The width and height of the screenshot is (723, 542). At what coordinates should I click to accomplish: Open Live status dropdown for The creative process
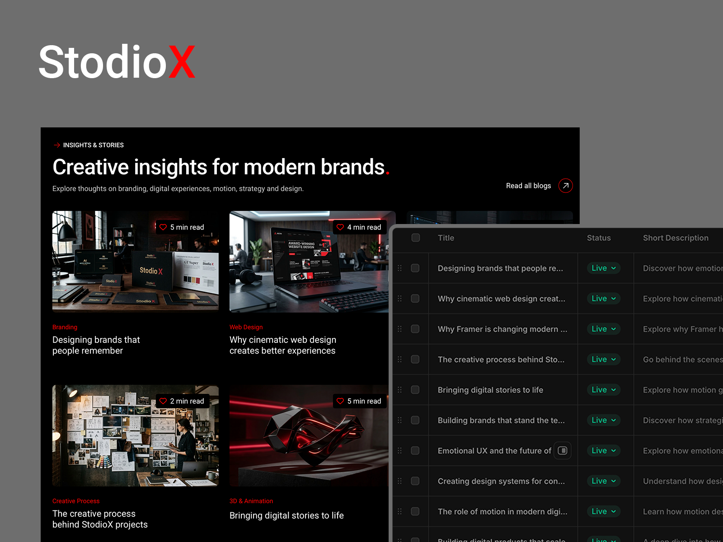click(604, 360)
